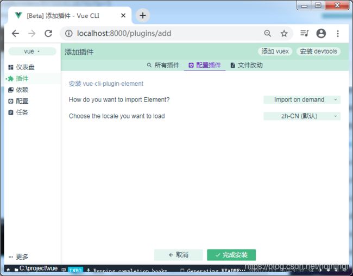Switch to the 文件改动 tab
The height and width of the screenshot is (276, 353).
[x=247, y=65]
